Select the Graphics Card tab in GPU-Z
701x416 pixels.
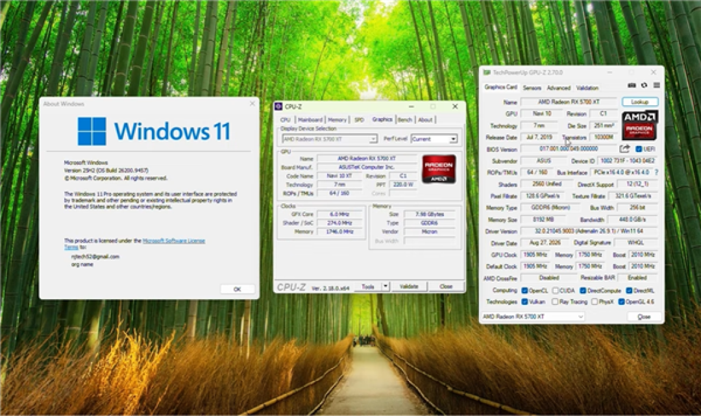click(500, 87)
